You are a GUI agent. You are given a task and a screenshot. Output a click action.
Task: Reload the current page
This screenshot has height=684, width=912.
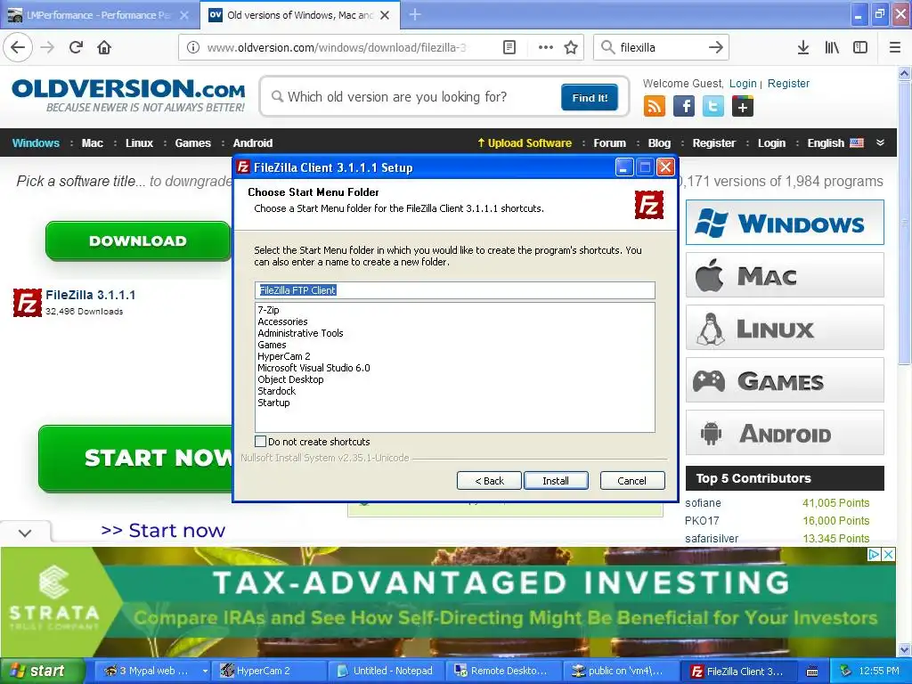click(x=76, y=47)
